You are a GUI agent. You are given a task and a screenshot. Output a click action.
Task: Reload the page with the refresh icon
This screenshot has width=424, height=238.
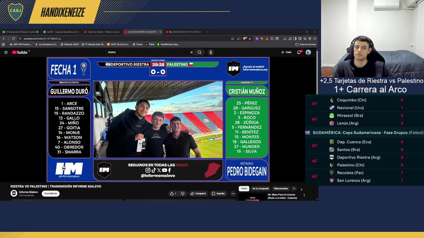[x=14, y=38]
